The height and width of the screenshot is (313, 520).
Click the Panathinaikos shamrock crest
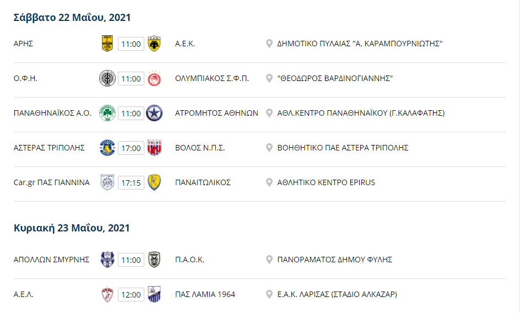coord(107,113)
